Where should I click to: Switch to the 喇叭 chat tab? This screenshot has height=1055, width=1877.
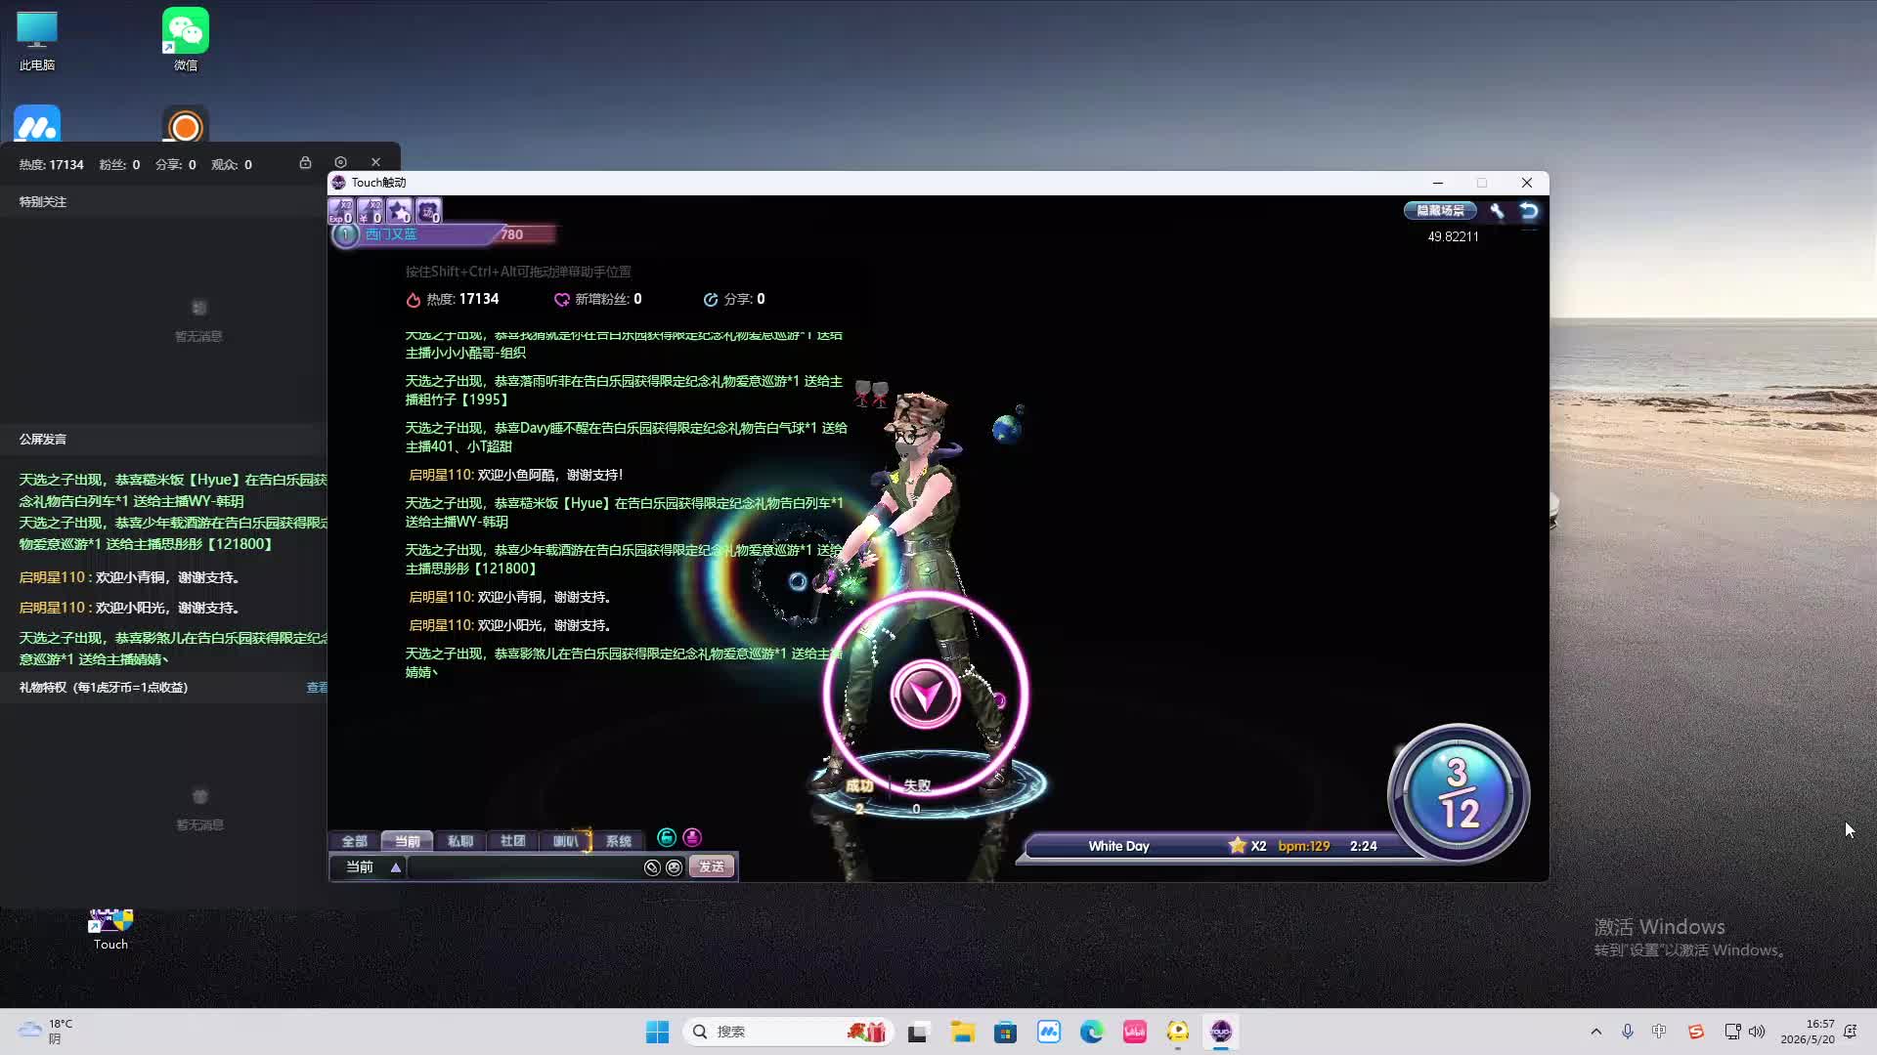(x=565, y=841)
